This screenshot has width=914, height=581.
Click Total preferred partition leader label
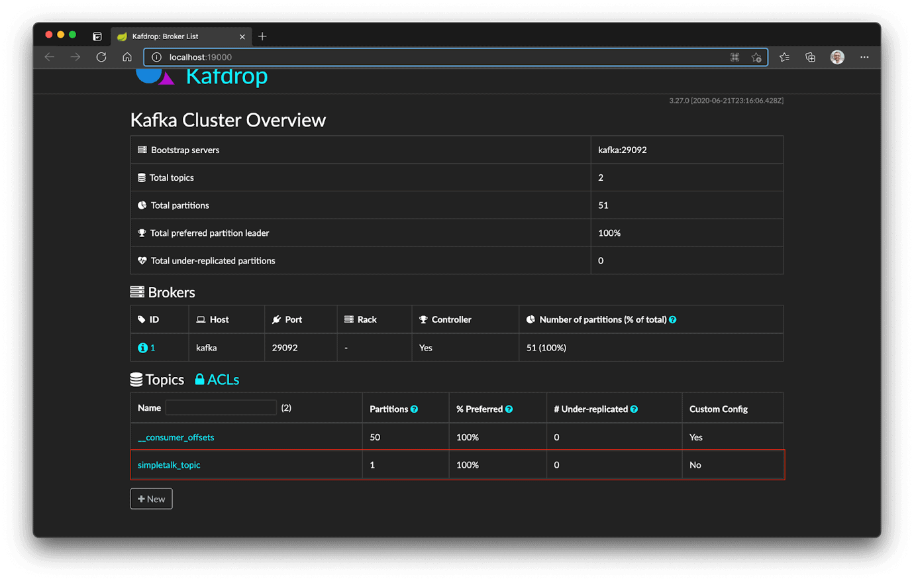[x=209, y=233]
